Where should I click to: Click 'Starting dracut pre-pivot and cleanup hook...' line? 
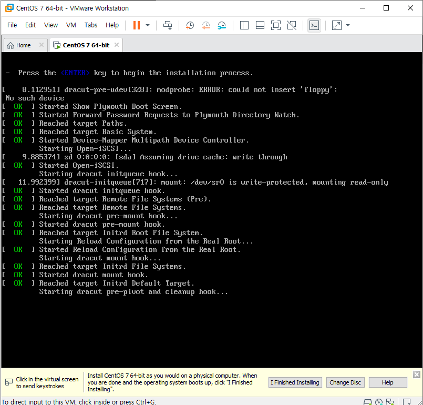click(133, 292)
